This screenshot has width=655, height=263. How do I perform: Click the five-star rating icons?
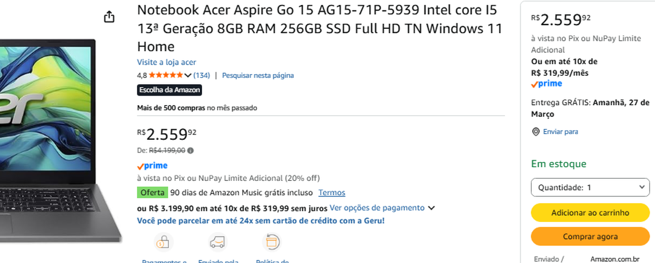(166, 75)
